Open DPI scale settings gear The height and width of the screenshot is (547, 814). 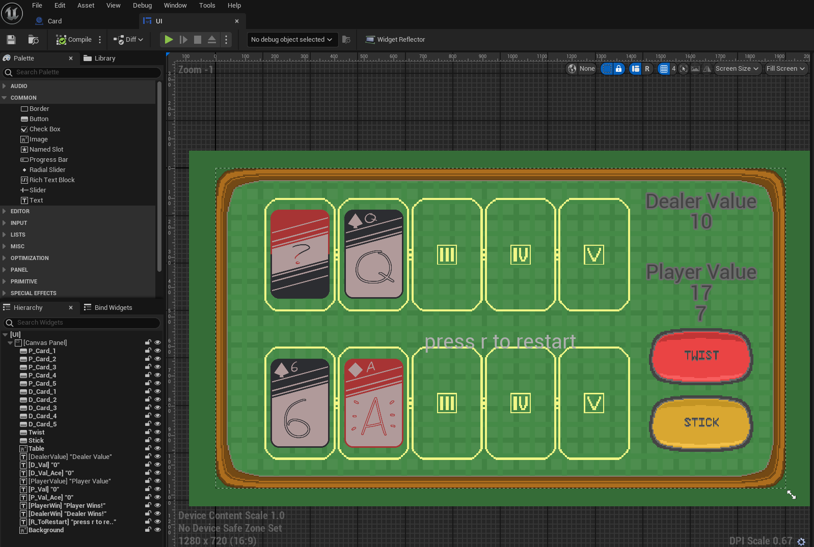pyautogui.click(x=801, y=541)
